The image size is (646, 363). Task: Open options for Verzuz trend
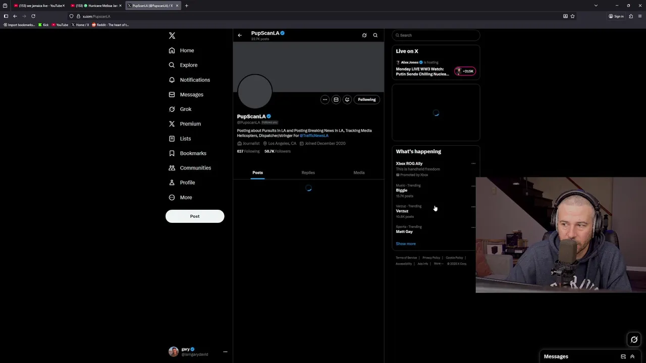(x=473, y=207)
